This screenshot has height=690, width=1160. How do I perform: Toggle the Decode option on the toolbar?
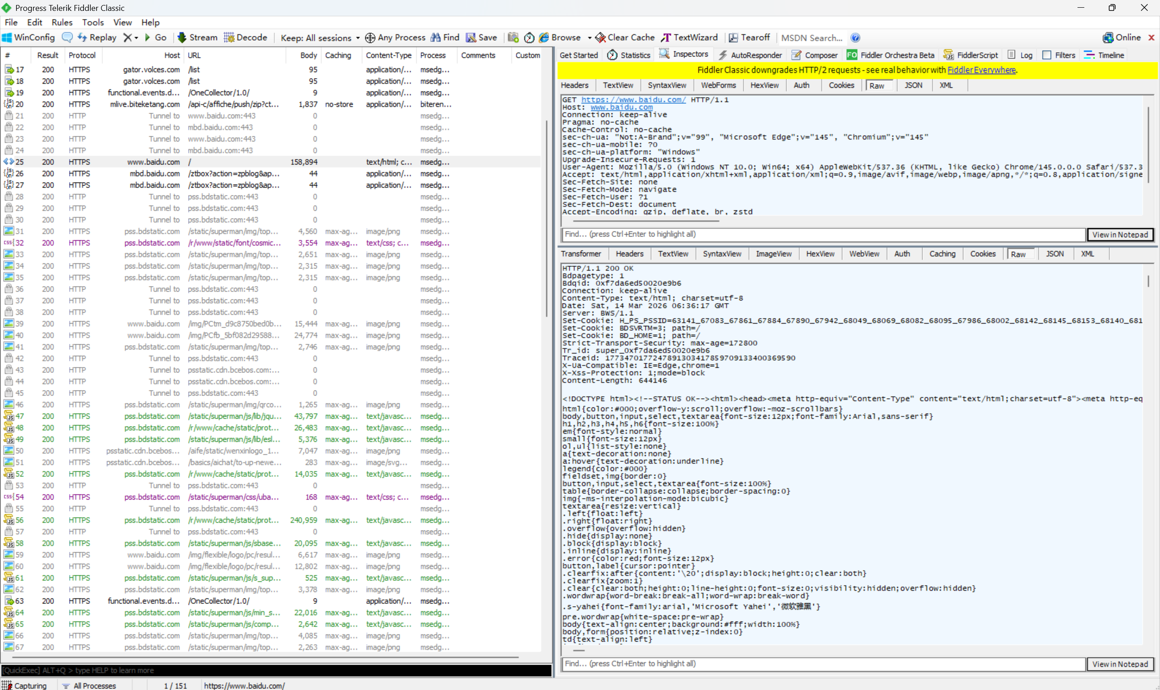(246, 37)
